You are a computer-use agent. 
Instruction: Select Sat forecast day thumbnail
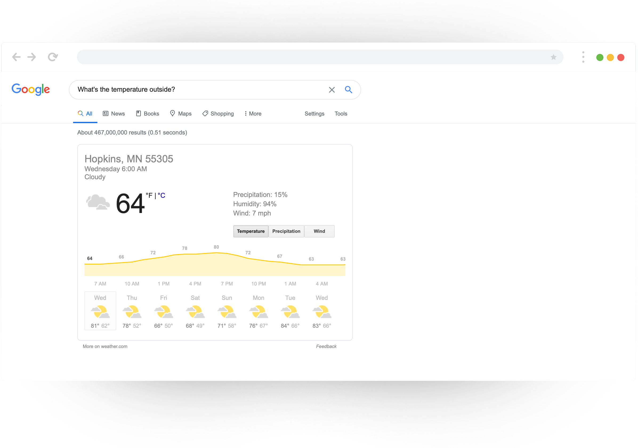(x=195, y=311)
